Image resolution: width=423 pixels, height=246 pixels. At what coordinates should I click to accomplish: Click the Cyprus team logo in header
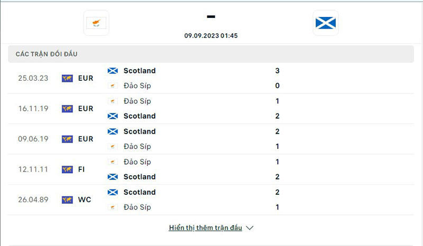tap(96, 23)
